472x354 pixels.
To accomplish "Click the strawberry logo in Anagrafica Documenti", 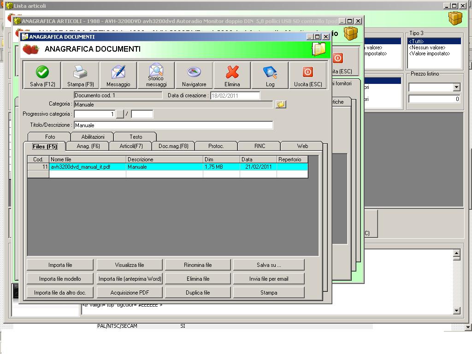I will (x=31, y=49).
